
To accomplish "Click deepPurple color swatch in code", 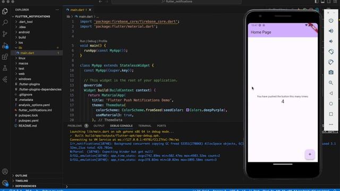I will point(188,110).
